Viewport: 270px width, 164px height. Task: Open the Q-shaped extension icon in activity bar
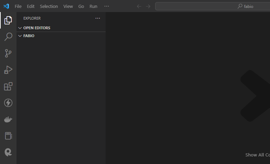coord(8,152)
